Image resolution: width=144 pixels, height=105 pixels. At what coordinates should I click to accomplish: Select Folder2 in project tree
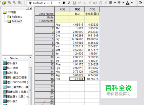click(17, 21)
